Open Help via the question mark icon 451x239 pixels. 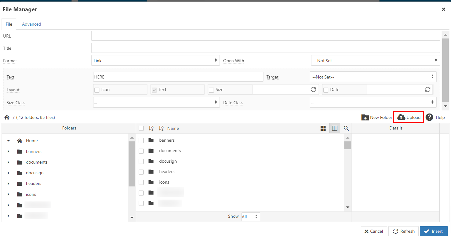tap(429, 117)
